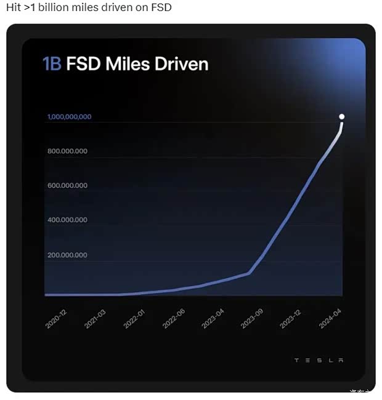Click the 2022-01 date label
Viewport: 382px width, 400px height.
tap(134, 319)
